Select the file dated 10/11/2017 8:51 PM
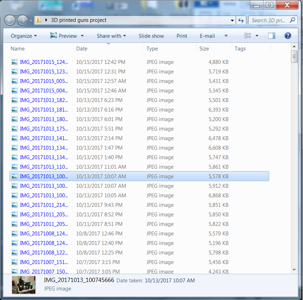Screen dimensions: 303x300 tap(139, 224)
